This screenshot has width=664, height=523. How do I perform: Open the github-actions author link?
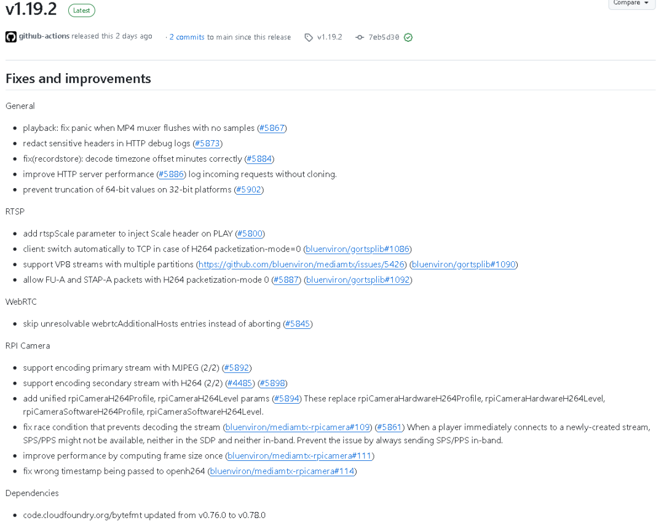pyautogui.click(x=44, y=36)
